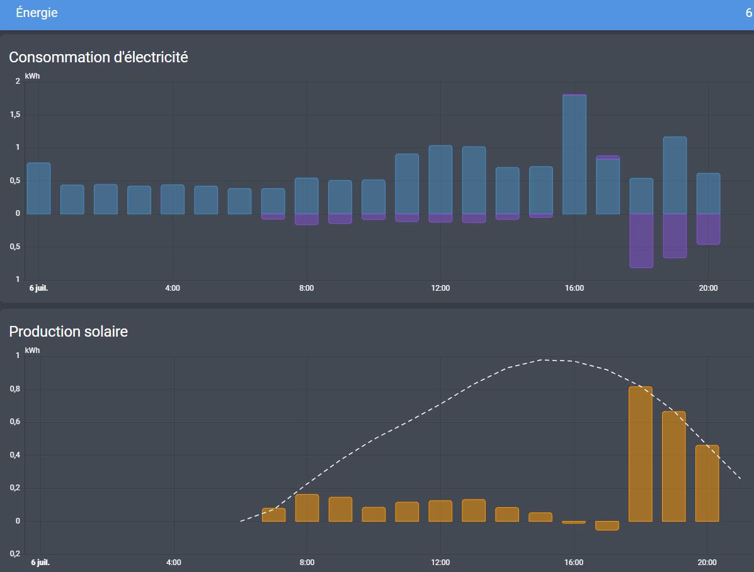Click the 6 juil. label on the solar chart axis

coord(40,563)
